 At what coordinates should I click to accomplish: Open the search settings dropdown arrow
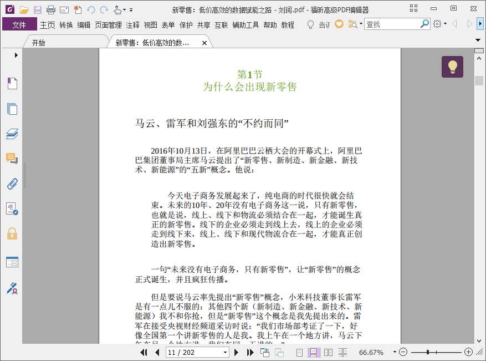point(446,24)
